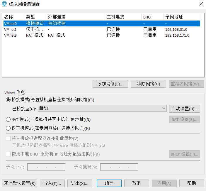The image size is (206, 191).
Task: Open NAT 设置(S)... button
Action: [x=185, y=119]
